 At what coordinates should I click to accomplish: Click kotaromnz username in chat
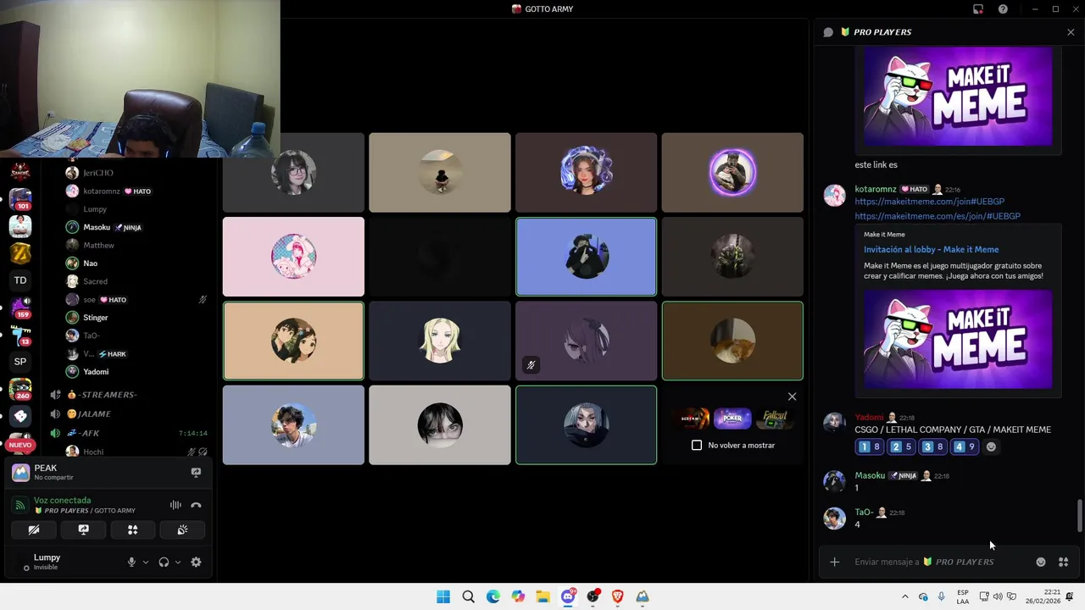[x=875, y=189]
